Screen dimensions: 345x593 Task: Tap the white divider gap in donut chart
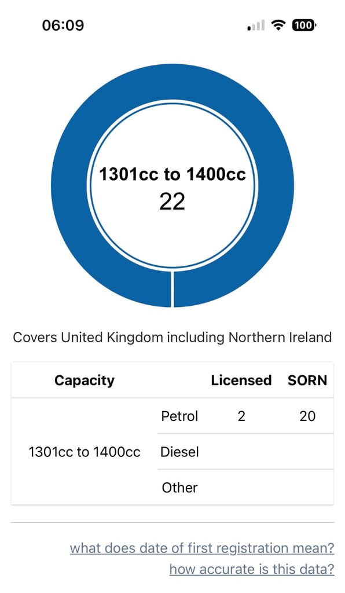(x=172, y=289)
